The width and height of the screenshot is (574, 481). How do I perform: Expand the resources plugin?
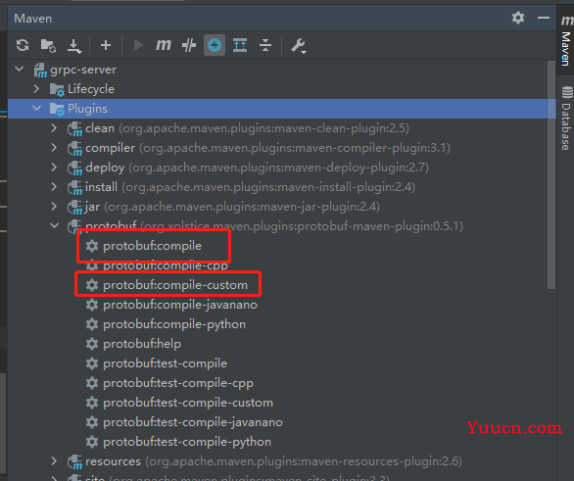(x=54, y=461)
